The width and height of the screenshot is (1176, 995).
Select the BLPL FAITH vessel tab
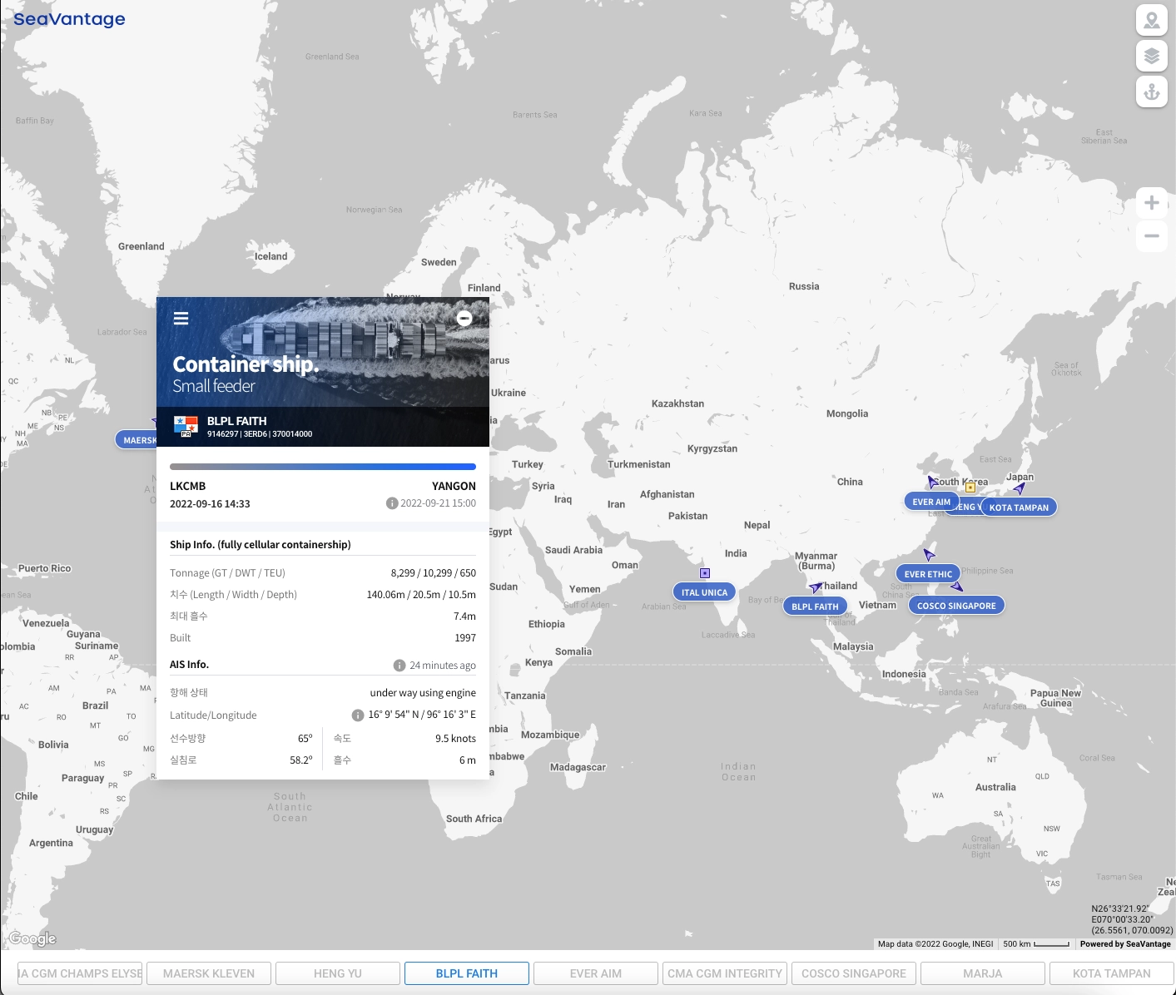[467, 973]
